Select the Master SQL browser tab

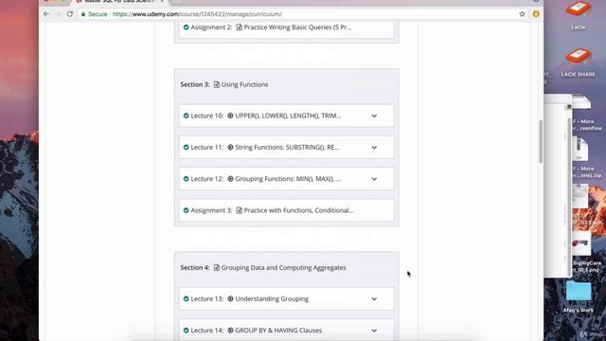click(x=120, y=2)
